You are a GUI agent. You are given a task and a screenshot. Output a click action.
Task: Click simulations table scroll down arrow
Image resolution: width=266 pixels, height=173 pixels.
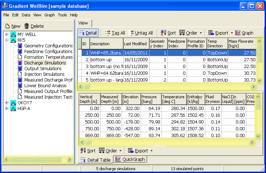pyautogui.click(x=259, y=80)
